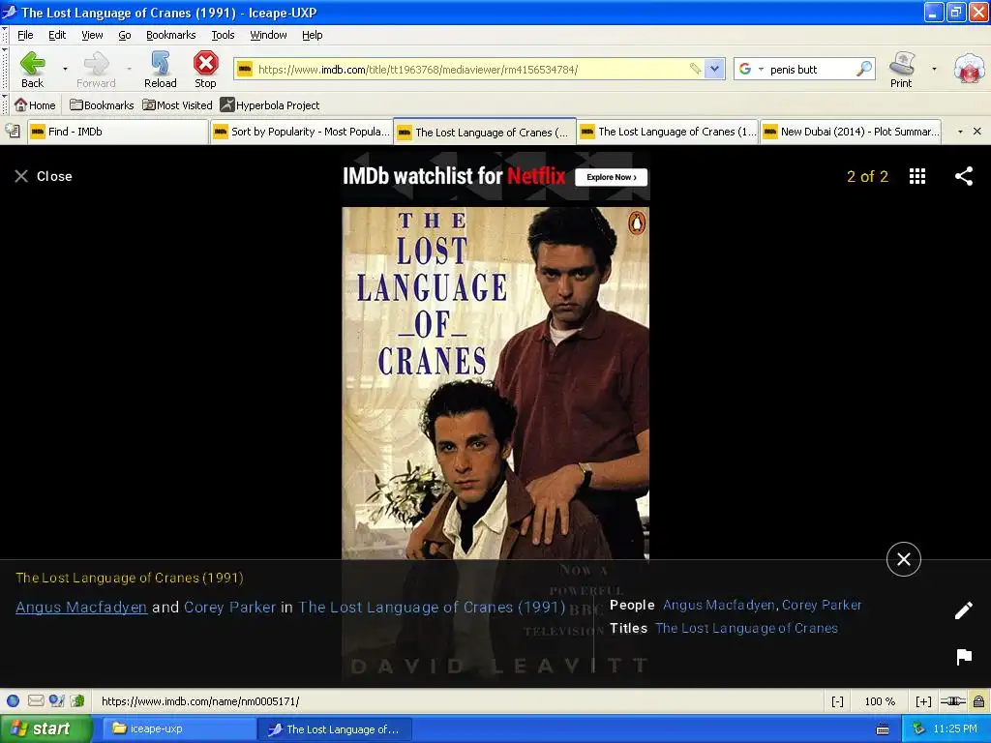Open the Window menu
The height and width of the screenshot is (743, 991).
268,35
